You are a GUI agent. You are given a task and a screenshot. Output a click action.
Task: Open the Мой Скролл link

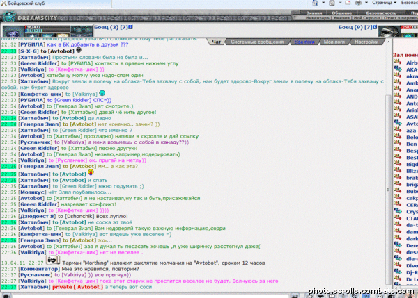pos(366,18)
